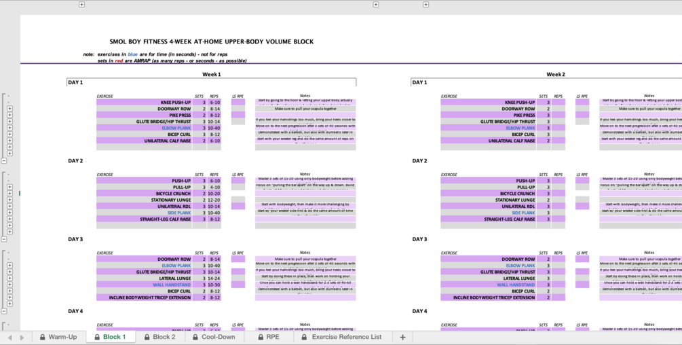The image size is (682, 345).
Task: Expand outline group on Day 1 PIKE PRESS row
Action: pos(10,115)
